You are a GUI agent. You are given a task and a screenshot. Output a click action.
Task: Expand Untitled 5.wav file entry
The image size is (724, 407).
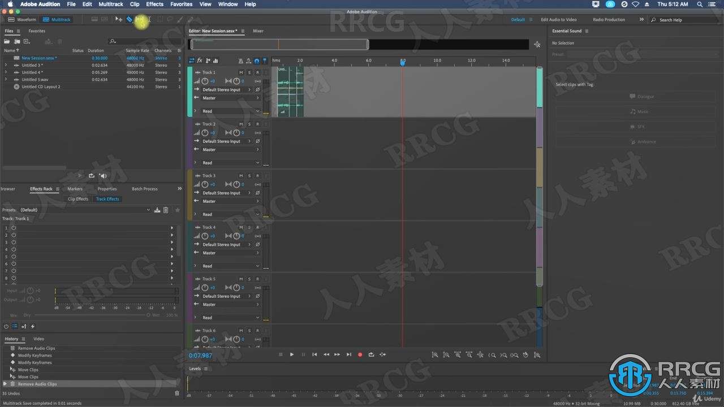(6, 80)
